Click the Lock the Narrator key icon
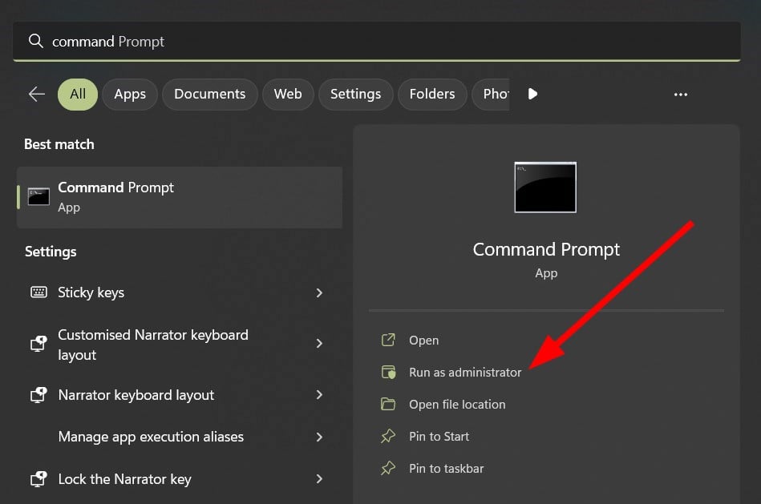761x504 pixels. point(38,479)
